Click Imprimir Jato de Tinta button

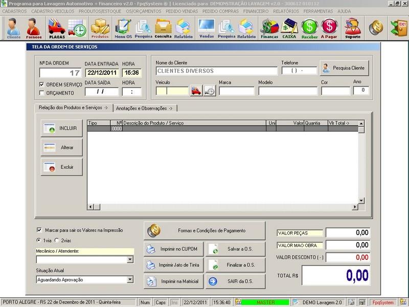coord(173,265)
